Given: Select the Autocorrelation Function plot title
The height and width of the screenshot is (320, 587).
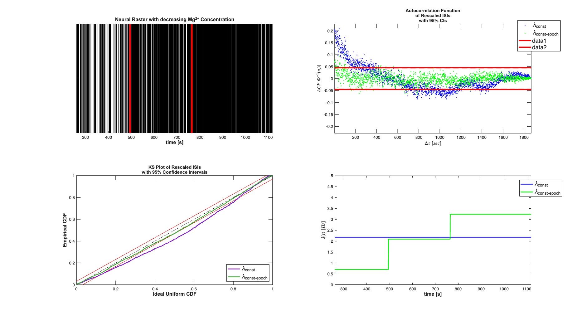Looking at the screenshot, I should [x=433, y=15].
